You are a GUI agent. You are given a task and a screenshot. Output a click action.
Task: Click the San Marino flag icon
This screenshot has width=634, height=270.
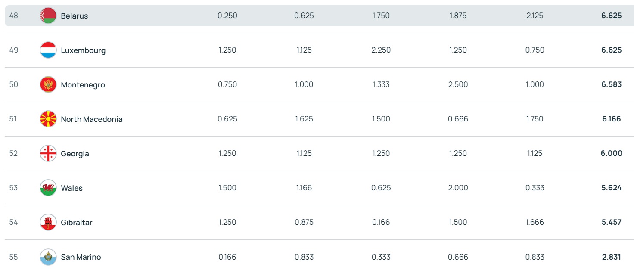click(x=48, y=257)
